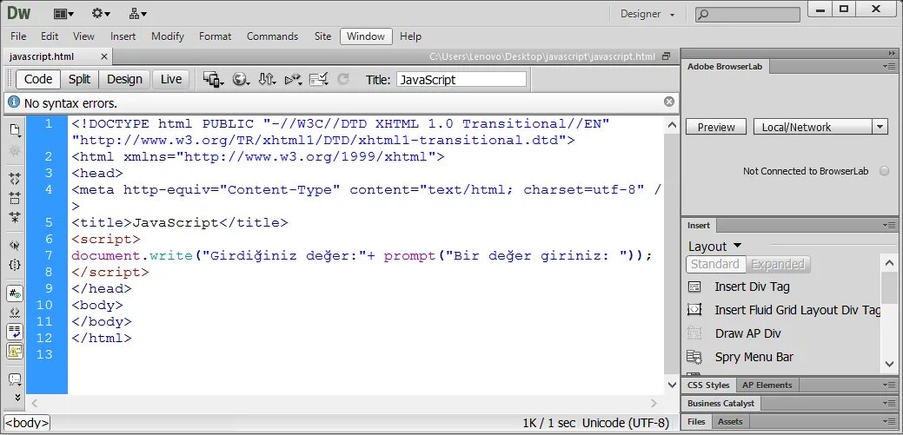
Task: Open the Commands menu
Action: (272, 36)
